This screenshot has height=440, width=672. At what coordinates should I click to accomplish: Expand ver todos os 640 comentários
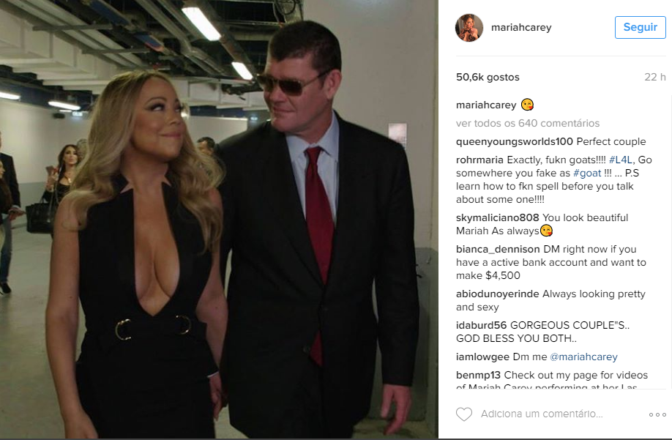pyautogui.click(x=528, y=124)
